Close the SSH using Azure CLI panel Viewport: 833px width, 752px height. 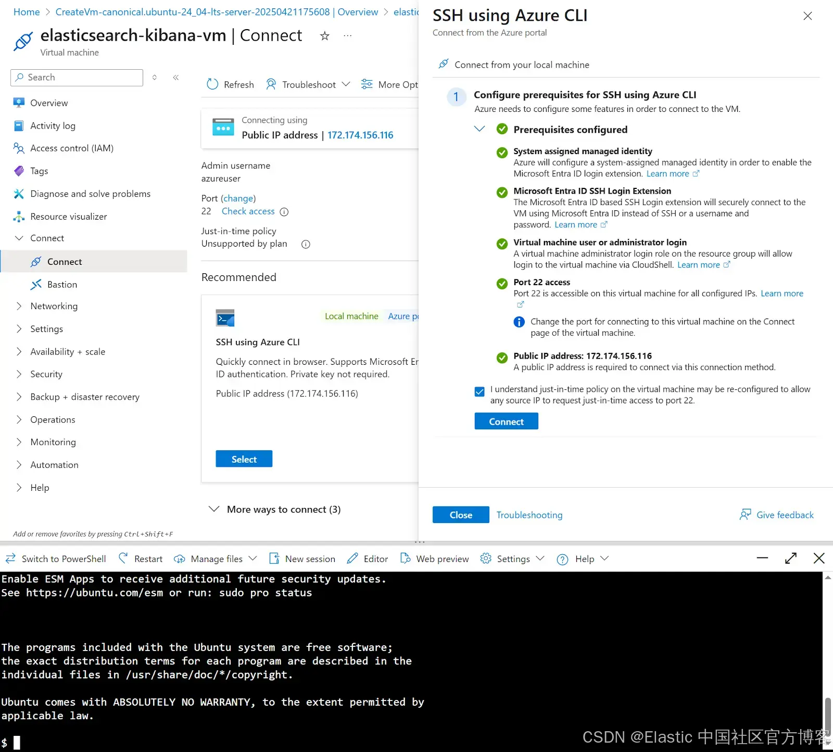807,16
